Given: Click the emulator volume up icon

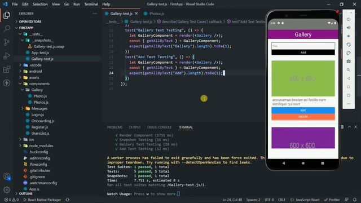Looking at the screenshot, I should (x=349, y=28).
